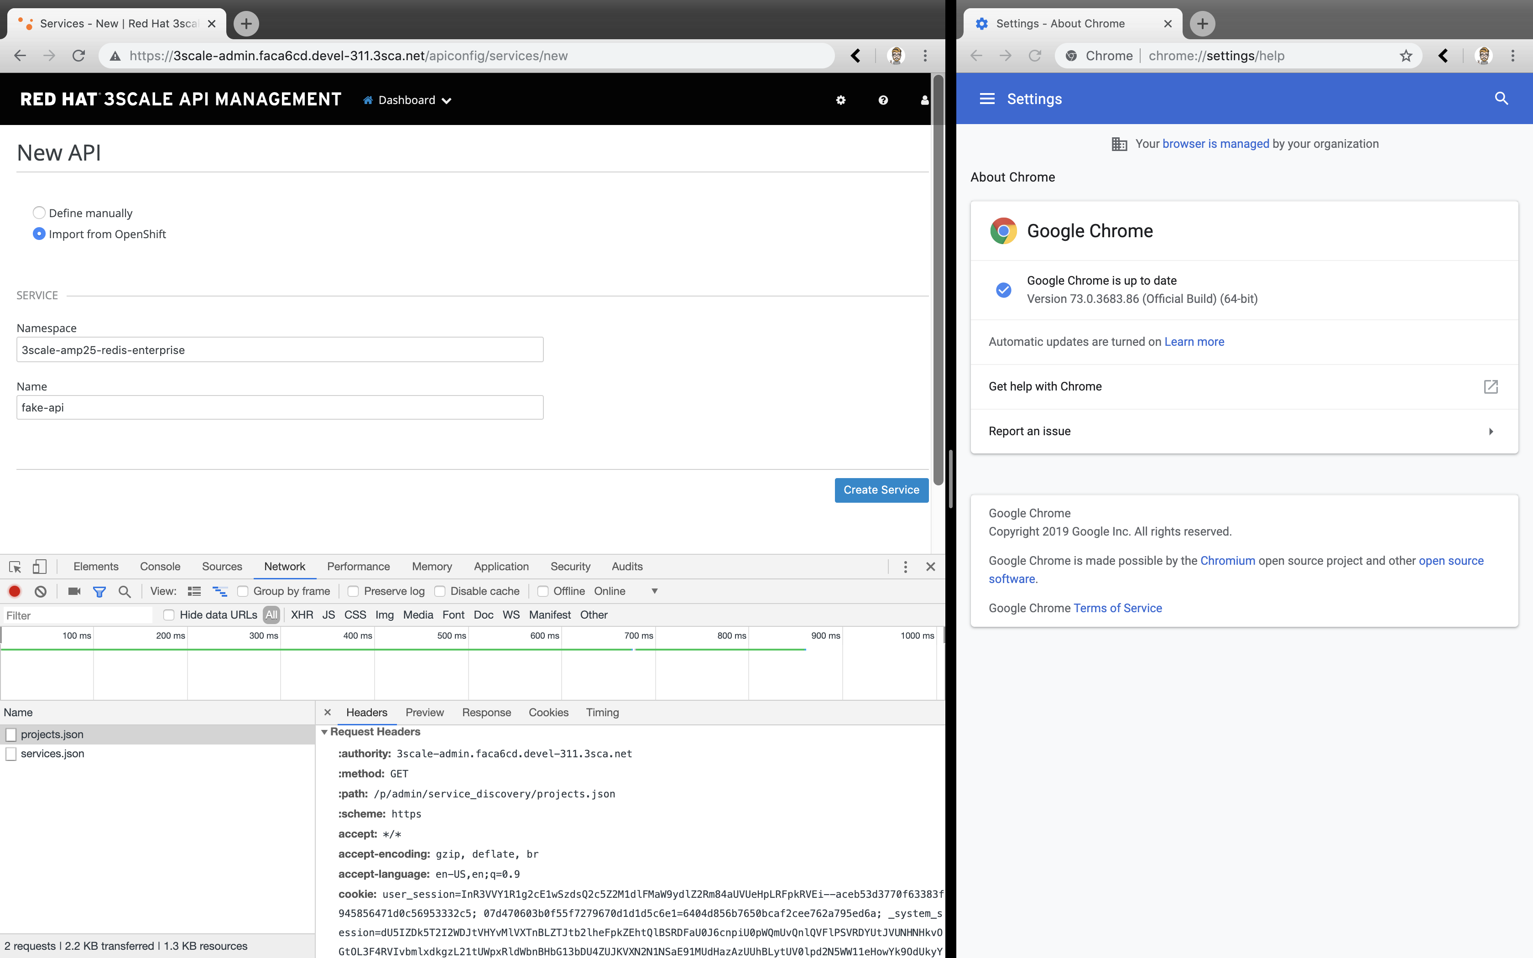Image resolution: width=1533 pixels, height=958 pixels.
Task: Open the Chromium link in About Chrome
Action: click(x=1227, y=561)
